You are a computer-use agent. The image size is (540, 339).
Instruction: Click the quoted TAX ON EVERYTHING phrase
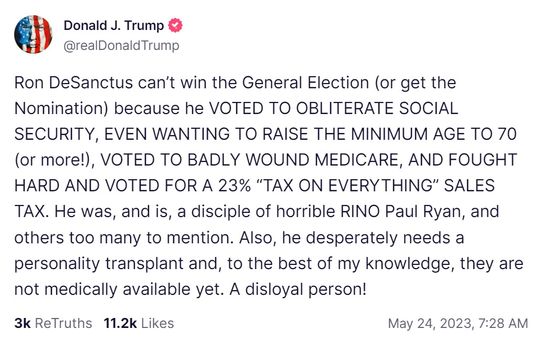[x=348, y=186]
